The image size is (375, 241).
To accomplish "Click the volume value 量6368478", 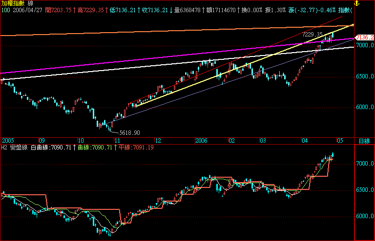I will tap(187, 10).
